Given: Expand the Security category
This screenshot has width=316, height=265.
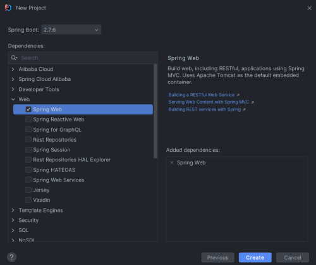Looking at the screenshot, I should pos(13,220).
